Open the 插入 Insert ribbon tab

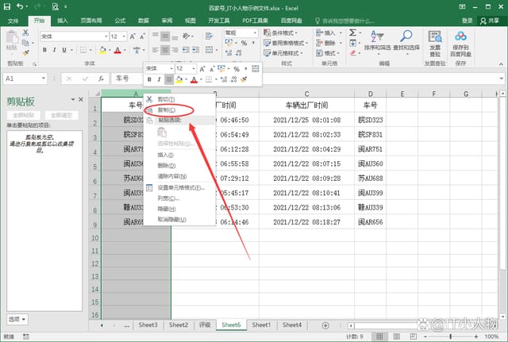(63, 21)
